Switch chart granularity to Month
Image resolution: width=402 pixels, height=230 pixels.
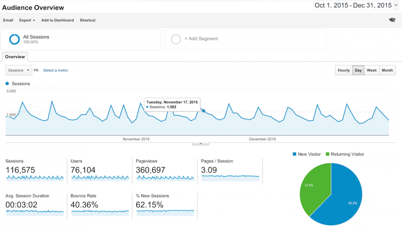tap(387, 70)
